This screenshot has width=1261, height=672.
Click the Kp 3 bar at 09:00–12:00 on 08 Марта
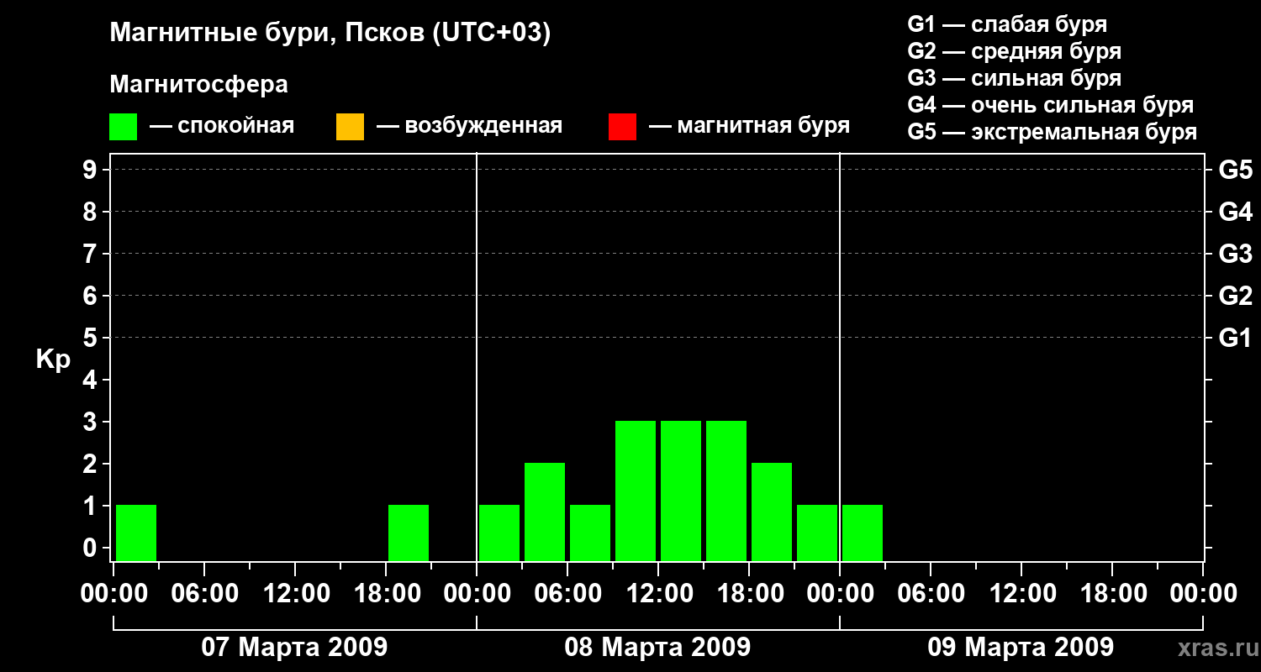636,491
